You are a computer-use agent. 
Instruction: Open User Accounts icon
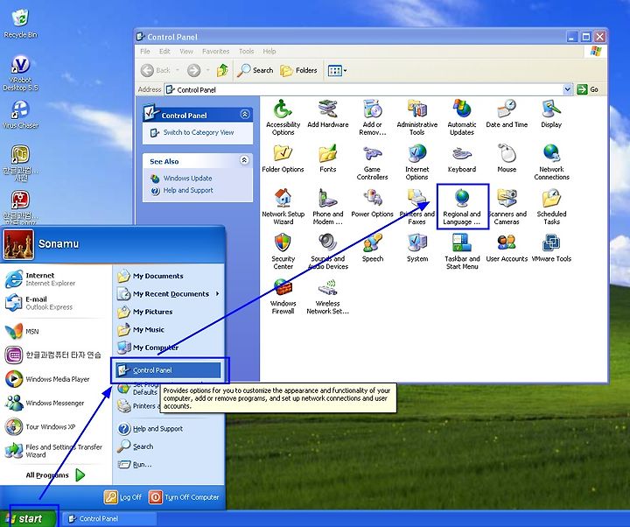click(507, 248)
